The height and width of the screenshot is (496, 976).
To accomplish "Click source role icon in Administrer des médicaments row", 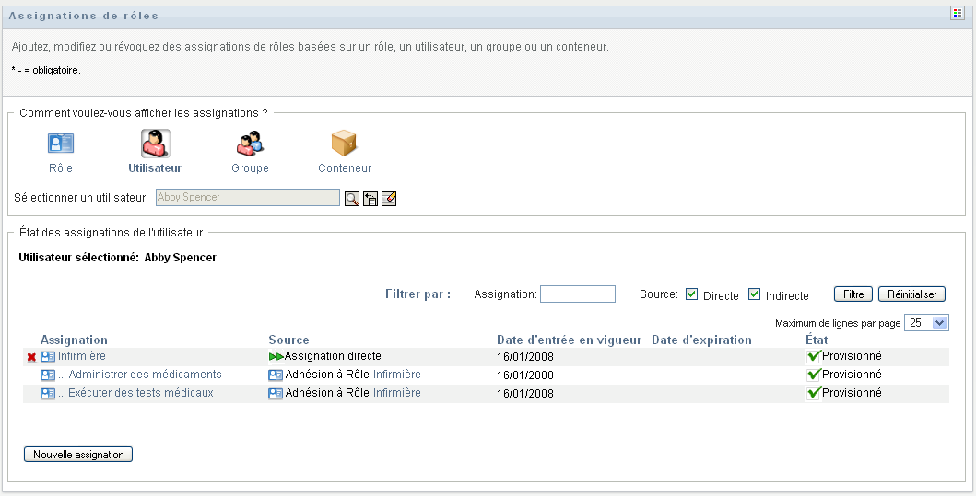I will pyautogui.click(x=276, y=375).
